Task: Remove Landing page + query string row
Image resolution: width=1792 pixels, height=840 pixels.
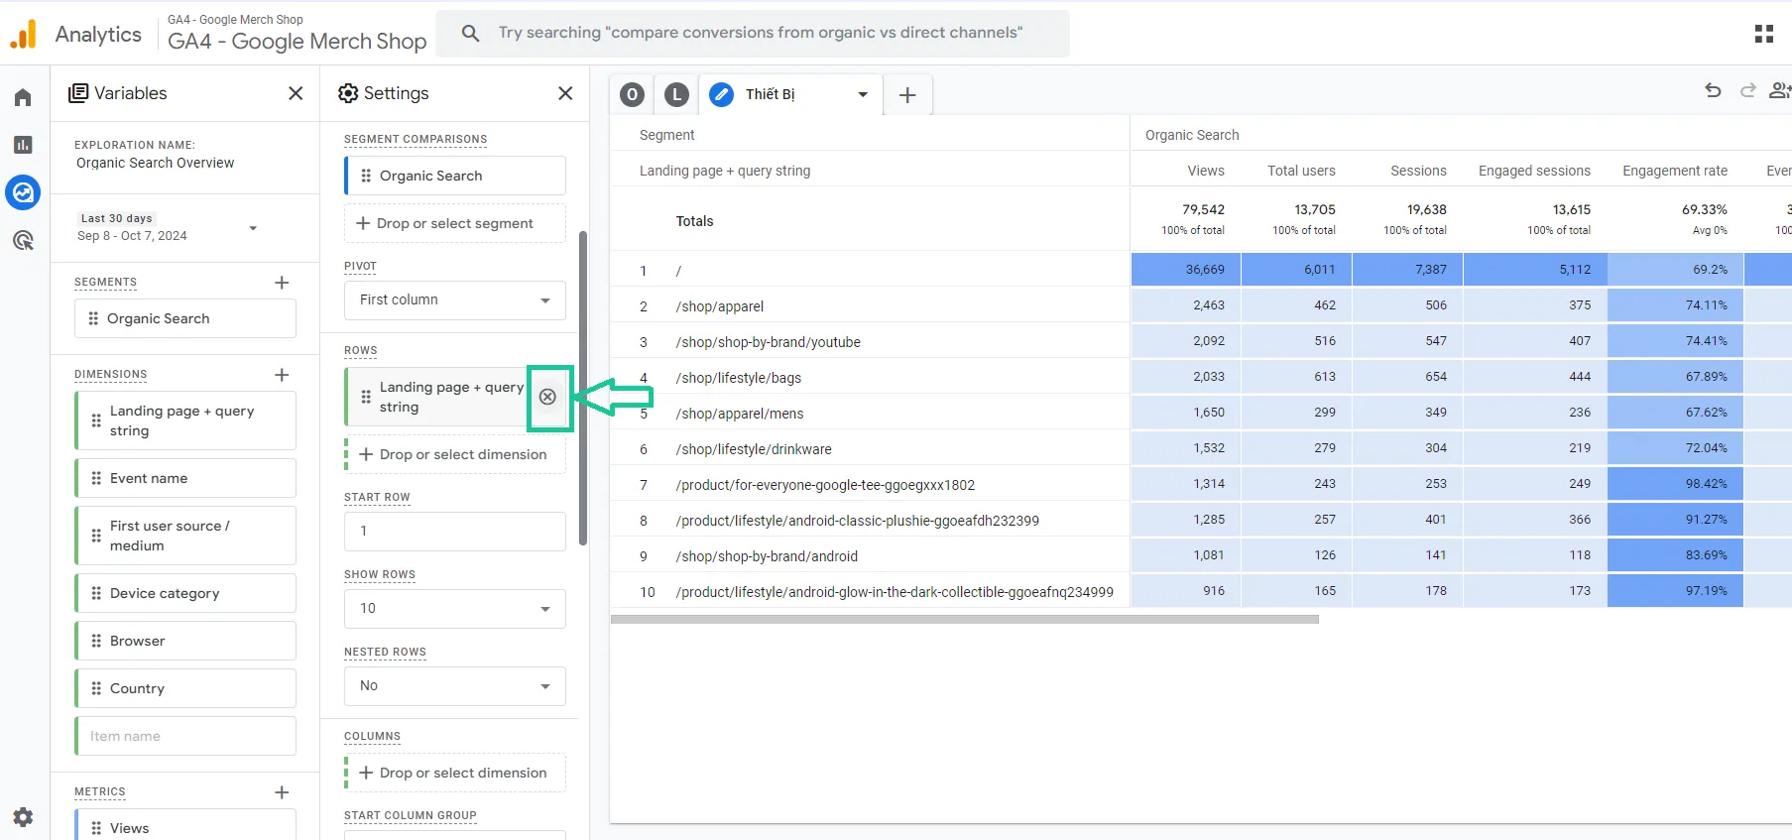Action: 547,397
